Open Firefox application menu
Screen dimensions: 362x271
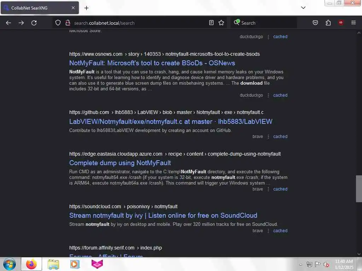coord(354,23)
